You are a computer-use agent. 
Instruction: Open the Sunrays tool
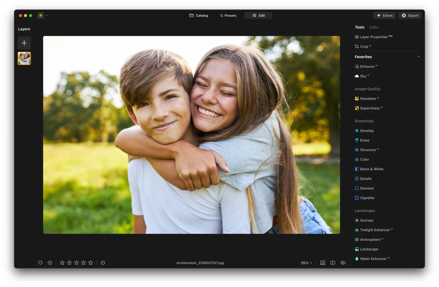366,220
